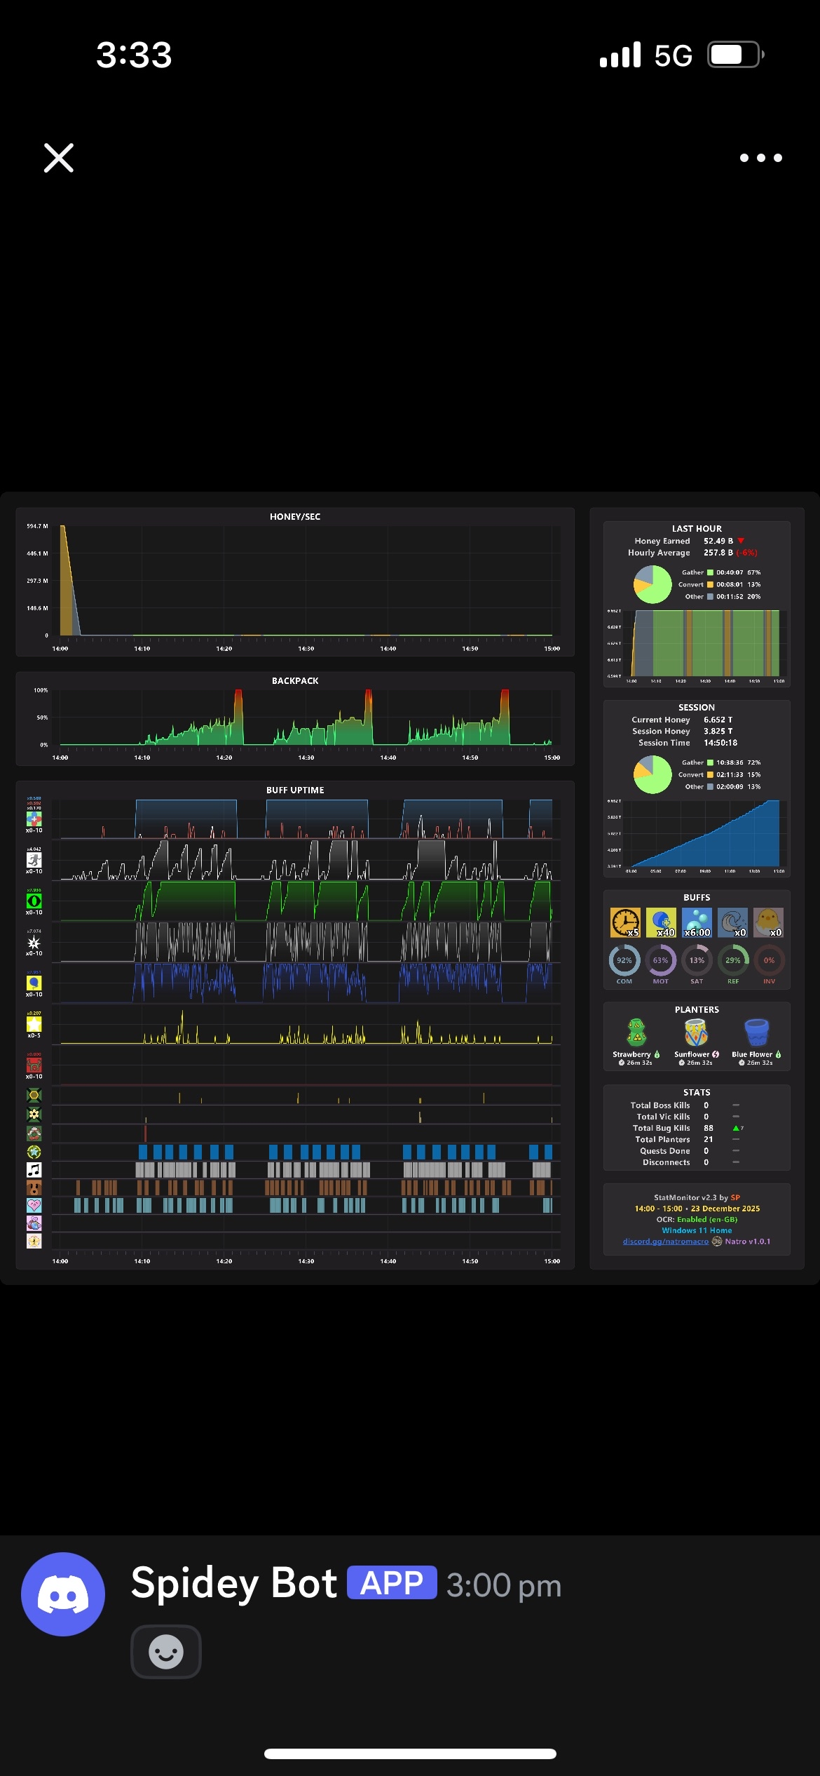This screenshot has width=820, height=1776.
Task: Click the red reindeer buff icon
Action: 34,1065
